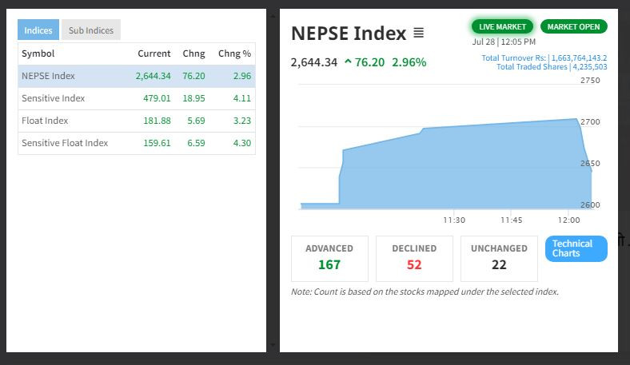This screenshot has width=630, height=365.
Task: Click the 2700 y-axis label
Action: click(x=590, y=121)
